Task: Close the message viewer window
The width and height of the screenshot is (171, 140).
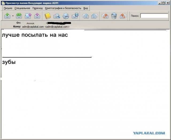Action: [x=168, y=3]
